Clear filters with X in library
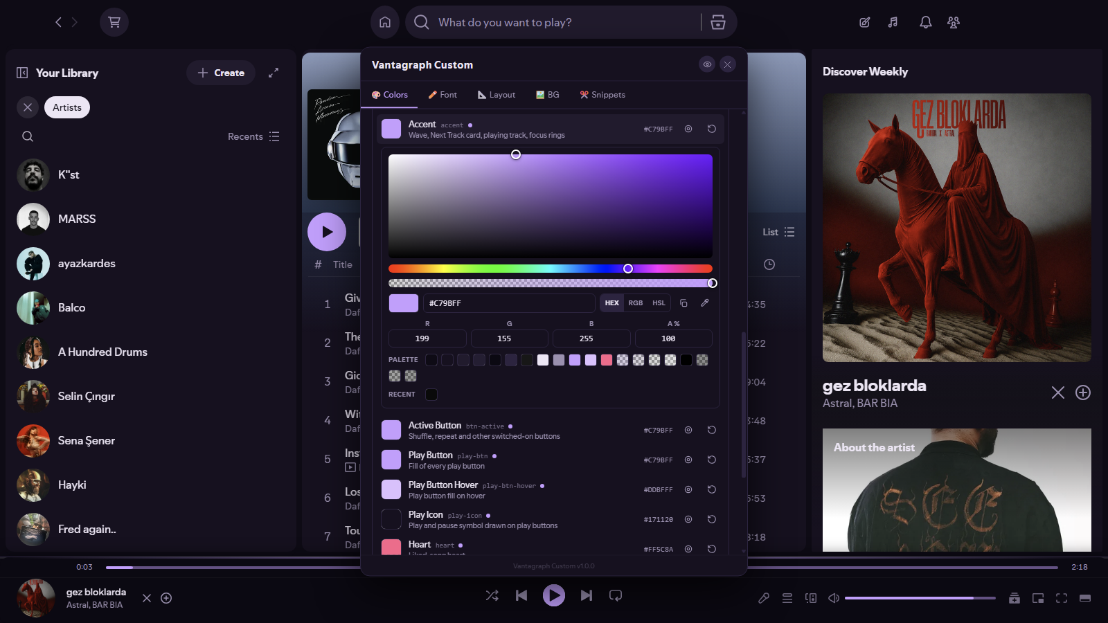 (28, 107)
